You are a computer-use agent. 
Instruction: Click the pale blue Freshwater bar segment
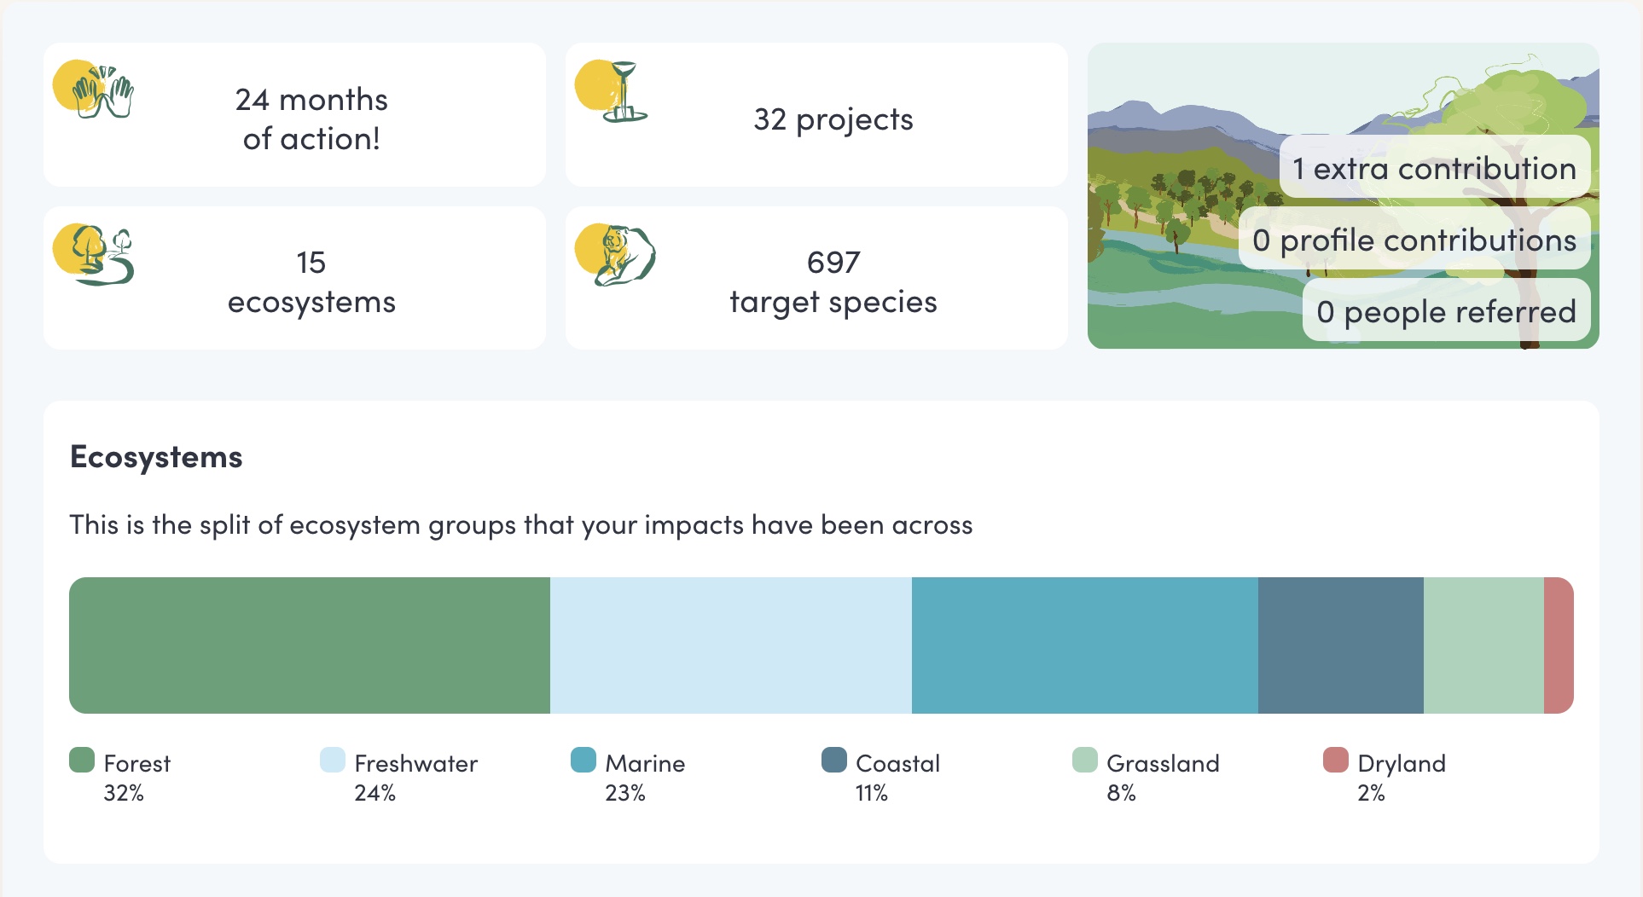[731, 645]
